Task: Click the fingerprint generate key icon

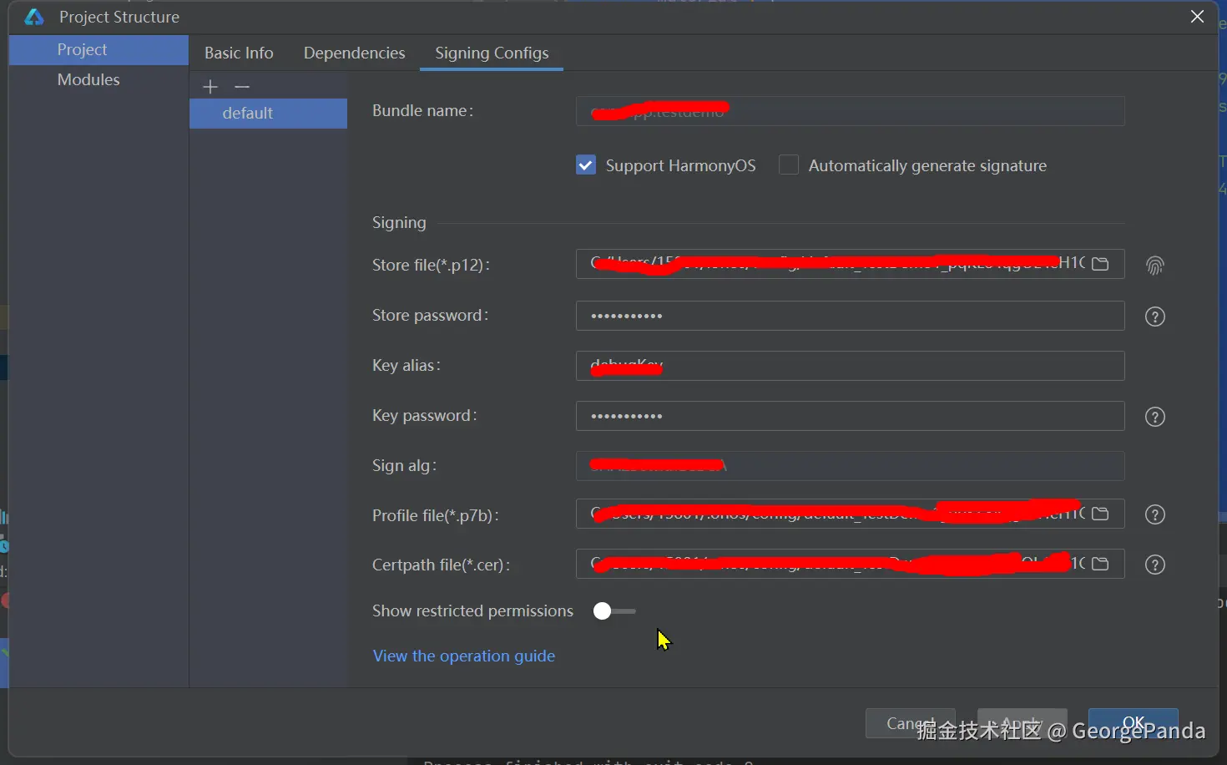Action: point(1154,266)
